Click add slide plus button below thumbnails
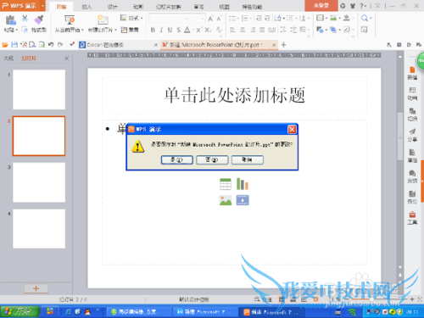The height and width of the screenshot is (318, 424). 36,288
